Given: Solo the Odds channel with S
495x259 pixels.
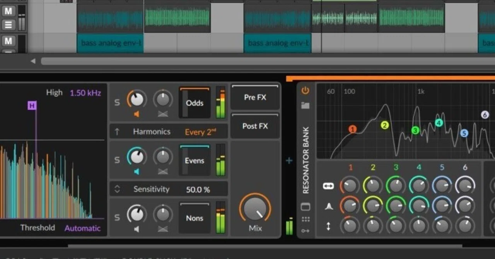Looking at the screenshot, I should pos(117,103).
